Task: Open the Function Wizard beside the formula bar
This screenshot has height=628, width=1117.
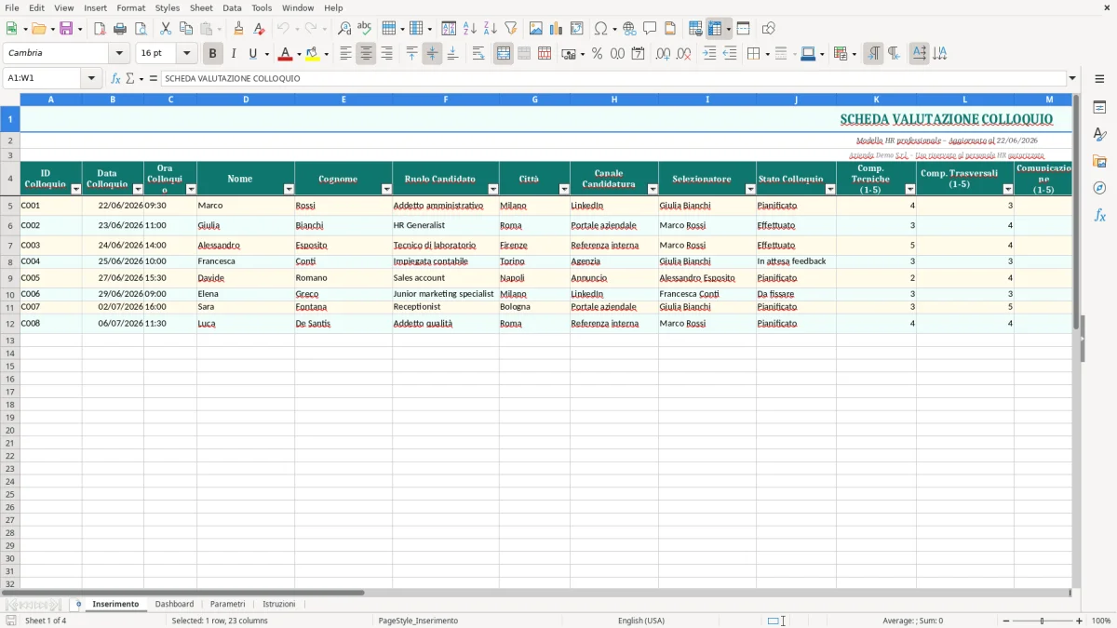Action: pos(116,79)
